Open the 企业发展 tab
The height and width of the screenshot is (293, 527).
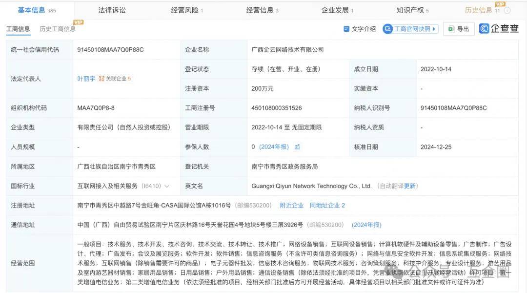[x=337, y=10]
